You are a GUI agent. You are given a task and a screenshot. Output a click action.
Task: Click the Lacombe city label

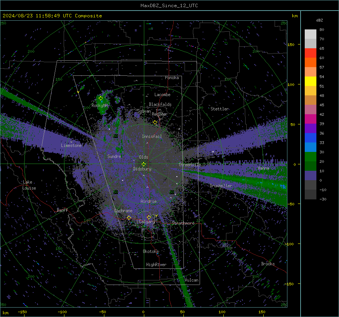tap(162, 95)
